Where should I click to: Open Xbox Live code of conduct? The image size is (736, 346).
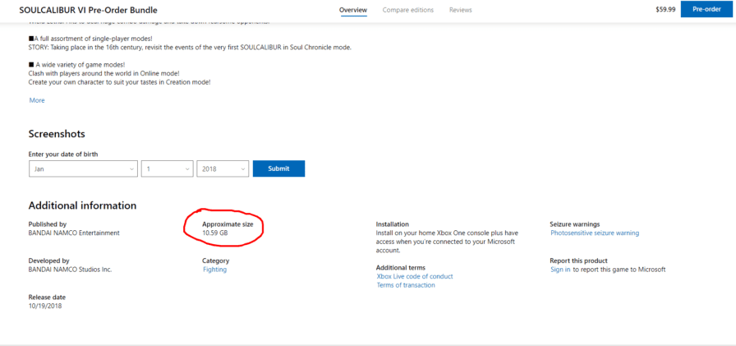point(415,276)
